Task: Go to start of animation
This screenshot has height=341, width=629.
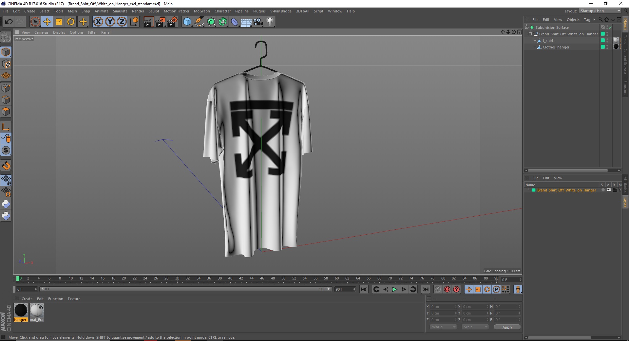Action: tap(364, 289)
